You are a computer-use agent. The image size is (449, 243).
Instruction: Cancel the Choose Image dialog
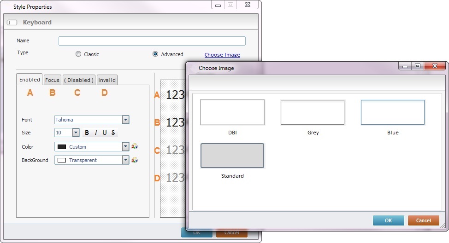click(423, 220)
